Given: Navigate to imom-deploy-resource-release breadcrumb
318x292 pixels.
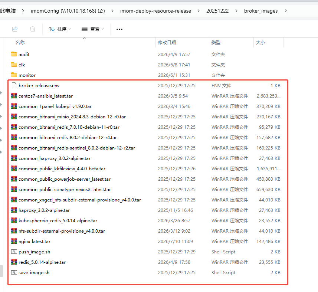Looking at the screenshot, I should (155, 11).
